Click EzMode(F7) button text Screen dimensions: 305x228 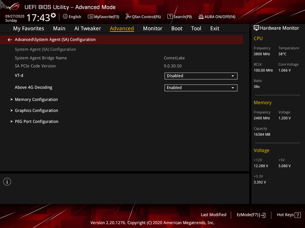pyautogui.click(x=248, y=215)
